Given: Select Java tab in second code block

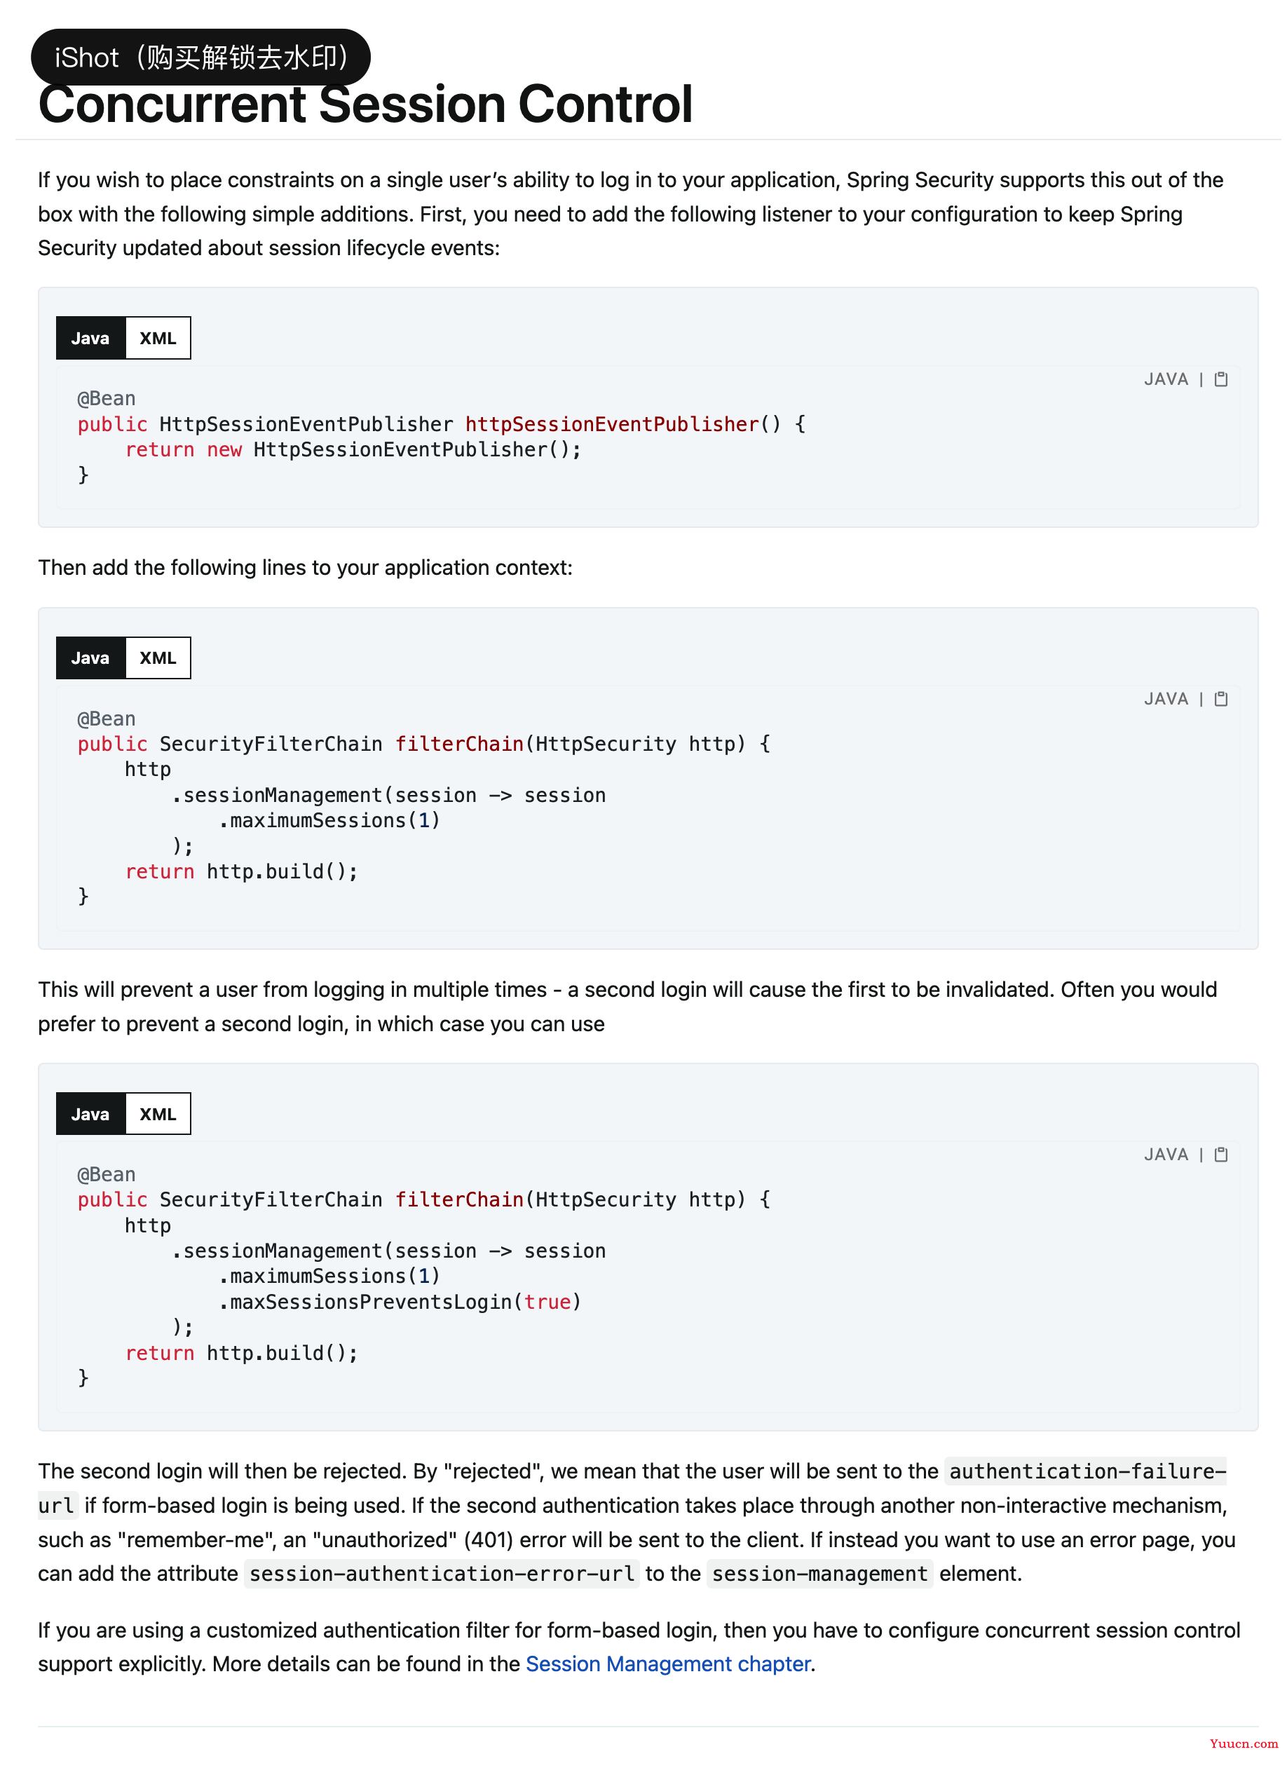Looking at the screenshot, I should pos(90,658).
